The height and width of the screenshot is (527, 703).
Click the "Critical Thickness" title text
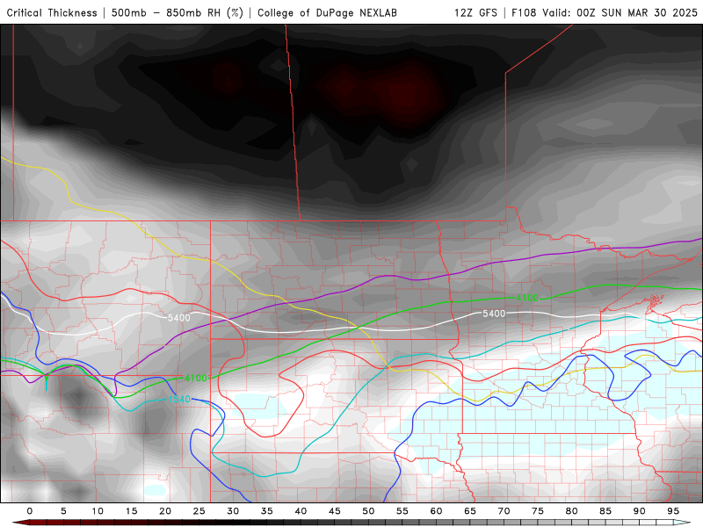click(52, 13)
